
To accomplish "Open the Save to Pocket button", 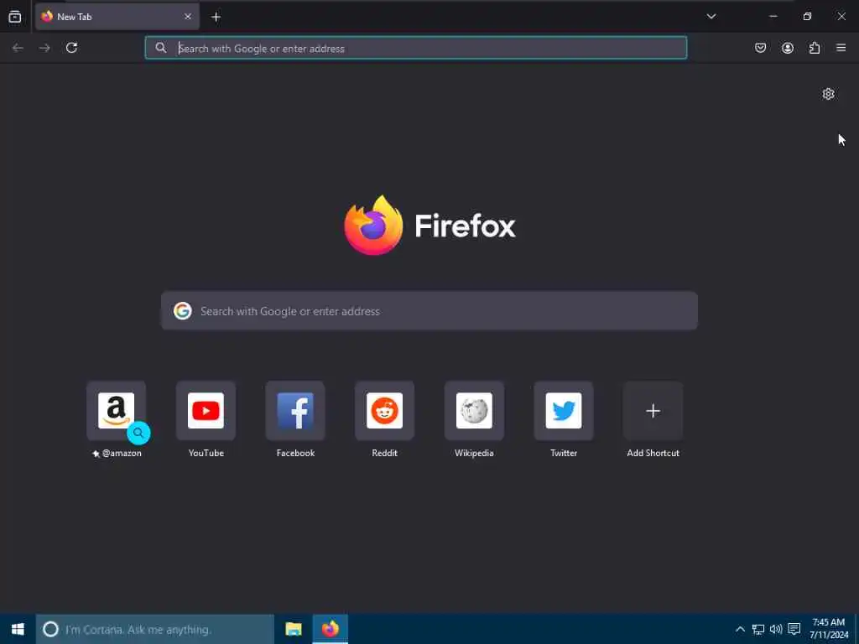I will tap(760, 48).
